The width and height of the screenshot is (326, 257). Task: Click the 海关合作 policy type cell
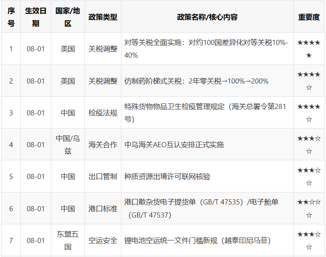click(103, 144)
